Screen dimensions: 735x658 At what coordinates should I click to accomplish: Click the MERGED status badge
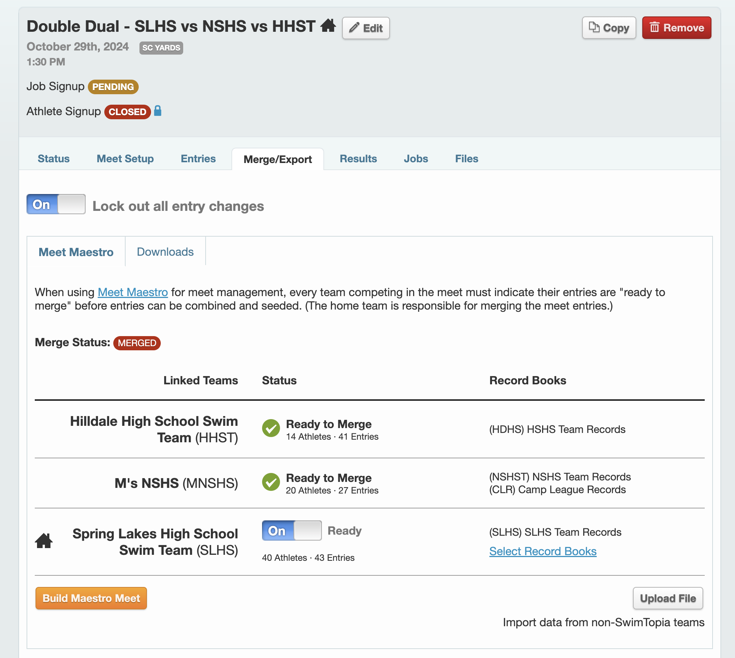[x=137, y=342]
